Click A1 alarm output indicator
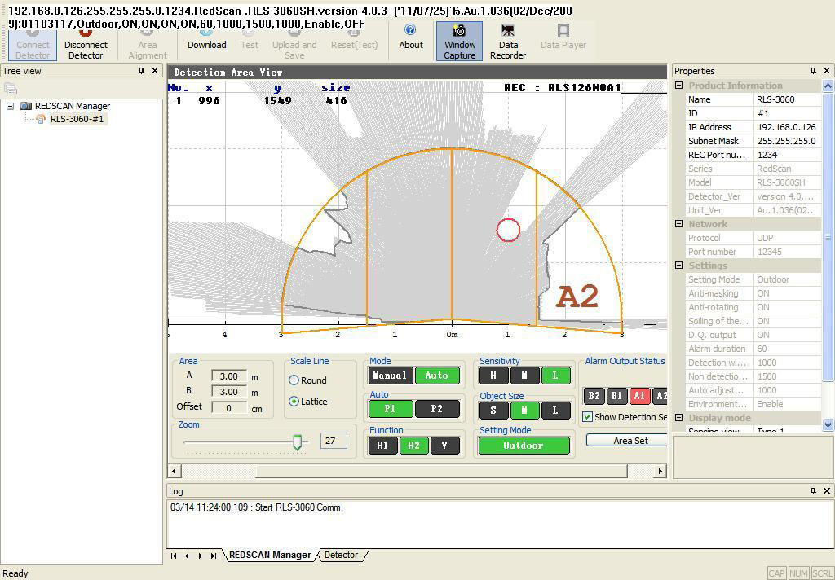Image resolution: width=835 pixels, height=580 pixels. [639, 396]
